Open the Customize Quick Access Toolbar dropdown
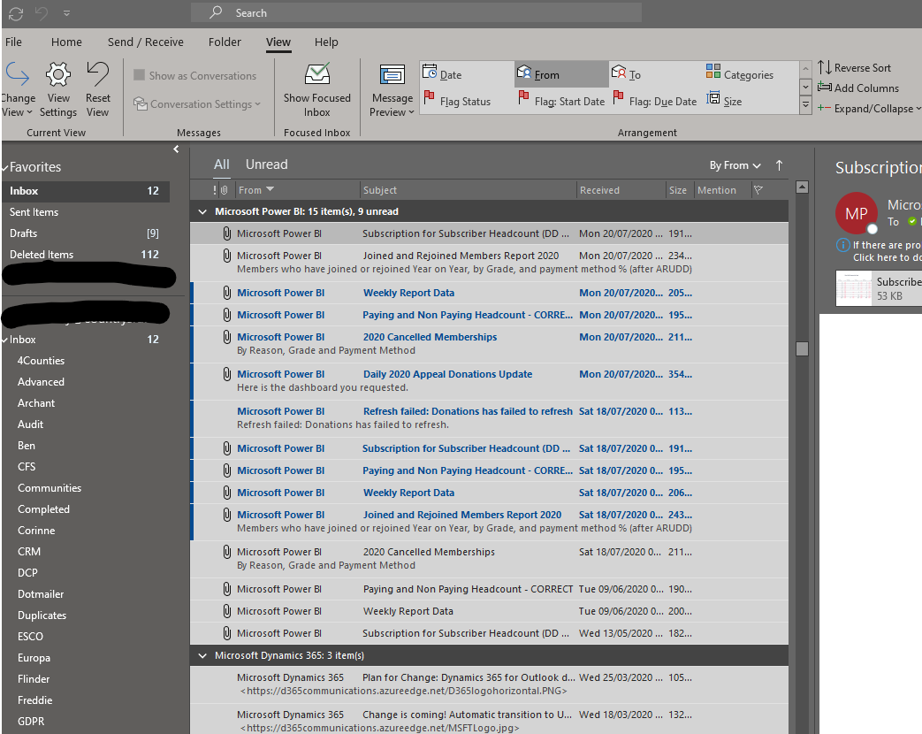This screenshot has width=922, height=734. click(66, 13)
